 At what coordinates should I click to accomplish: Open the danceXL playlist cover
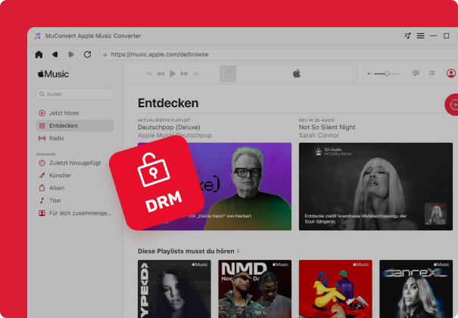[416, 289]
